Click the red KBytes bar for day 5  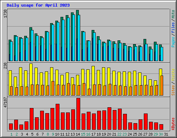32,119
